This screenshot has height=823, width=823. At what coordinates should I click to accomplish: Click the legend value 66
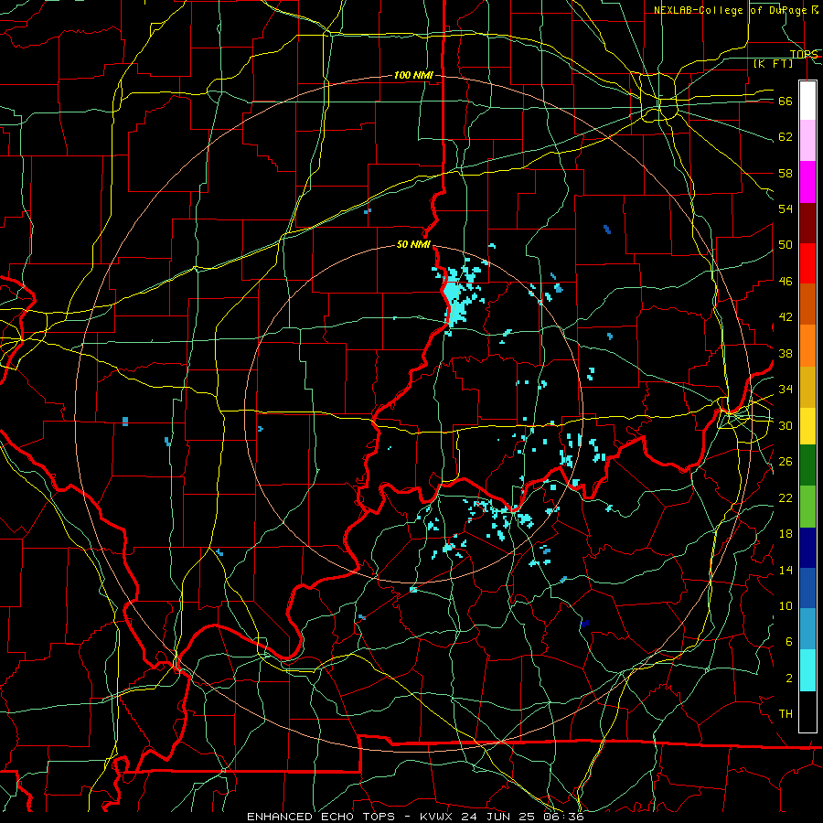(786, 101)
